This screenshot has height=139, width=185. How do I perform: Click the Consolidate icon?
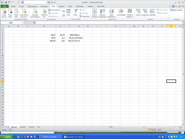pos(121,13)
